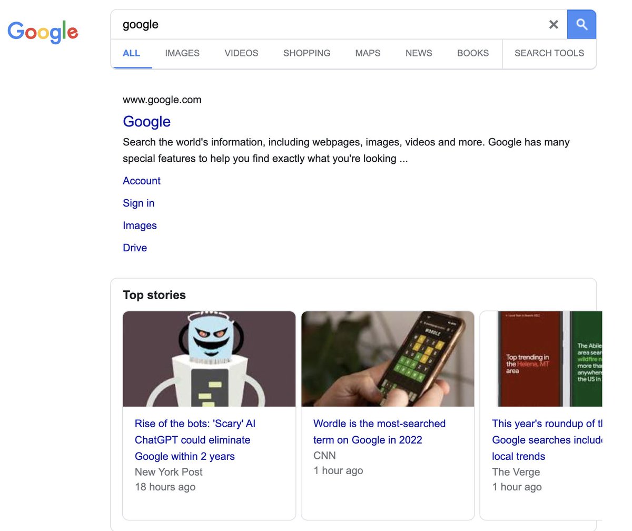This screenshot has height=531, width=632.
Task: Open the Wordle phone story thumbnail
Action: tap(388, 359)
